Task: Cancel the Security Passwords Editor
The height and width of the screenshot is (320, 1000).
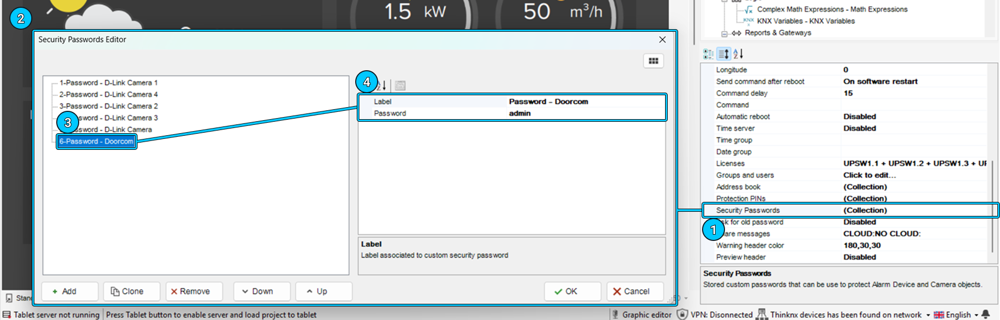Action: pyautogui.click(x=635, y=291)
